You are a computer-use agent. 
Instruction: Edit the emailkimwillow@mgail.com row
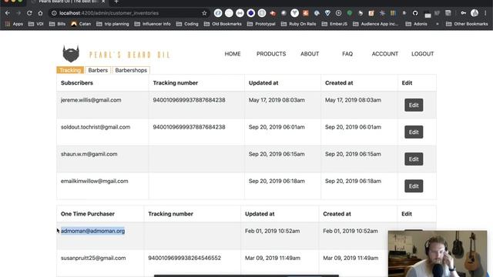tap(414, 186)
